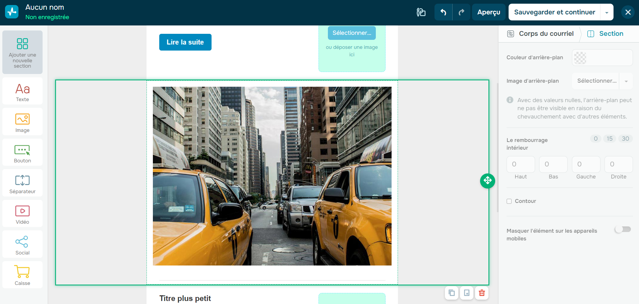This screenshot has width=639, height=304.
Task: Click the green move section handle
Action: pyautogui.click(x=487, y=181)
